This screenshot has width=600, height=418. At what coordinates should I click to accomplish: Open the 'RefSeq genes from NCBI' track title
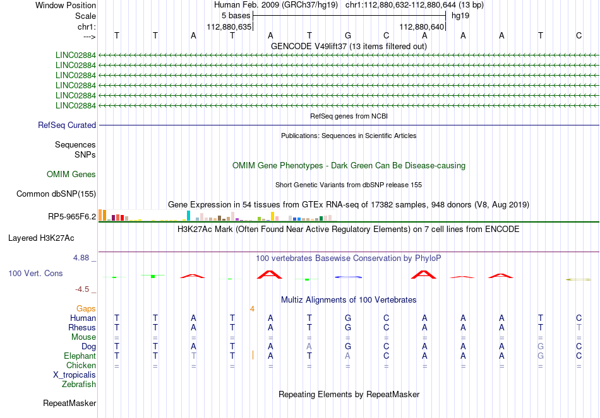pyautogui.click(x=349, y=116)
